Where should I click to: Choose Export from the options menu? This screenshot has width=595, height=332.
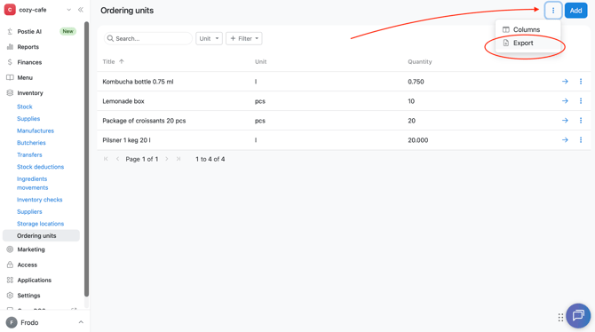528,43
